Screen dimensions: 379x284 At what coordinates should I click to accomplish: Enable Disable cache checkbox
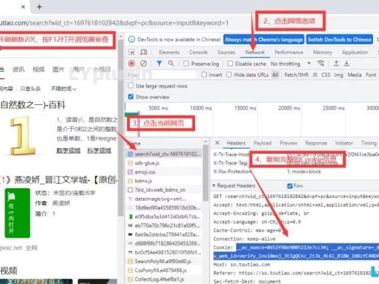click(x=230, y=63)
